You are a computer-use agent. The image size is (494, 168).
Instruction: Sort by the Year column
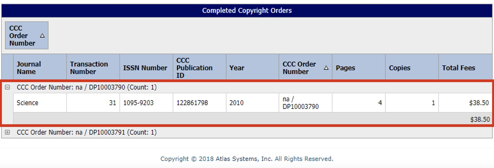pyautogui.click(x=236, y=68)
